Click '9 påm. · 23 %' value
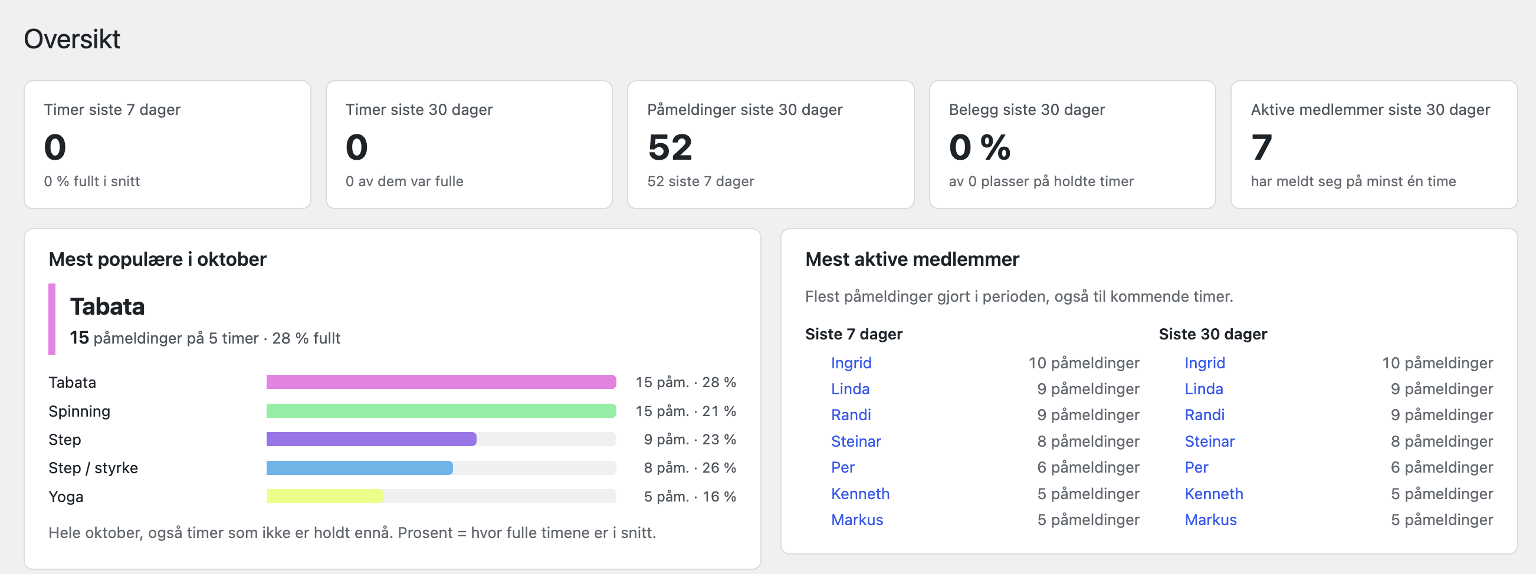The width and height of the screenshot is (1536, 574). click(x=690, y=440)
